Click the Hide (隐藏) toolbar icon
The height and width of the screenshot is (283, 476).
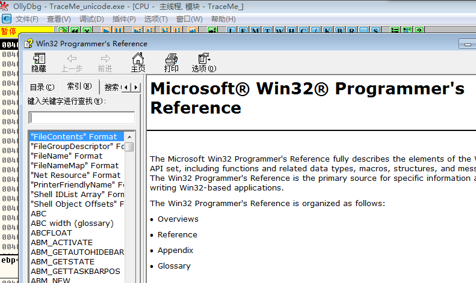(x=39, y=62)
